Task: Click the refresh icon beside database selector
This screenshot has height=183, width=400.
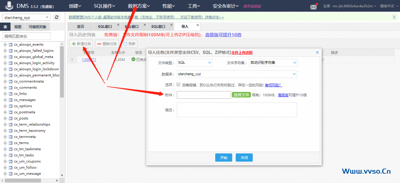Action: click(x=57, y=18)
